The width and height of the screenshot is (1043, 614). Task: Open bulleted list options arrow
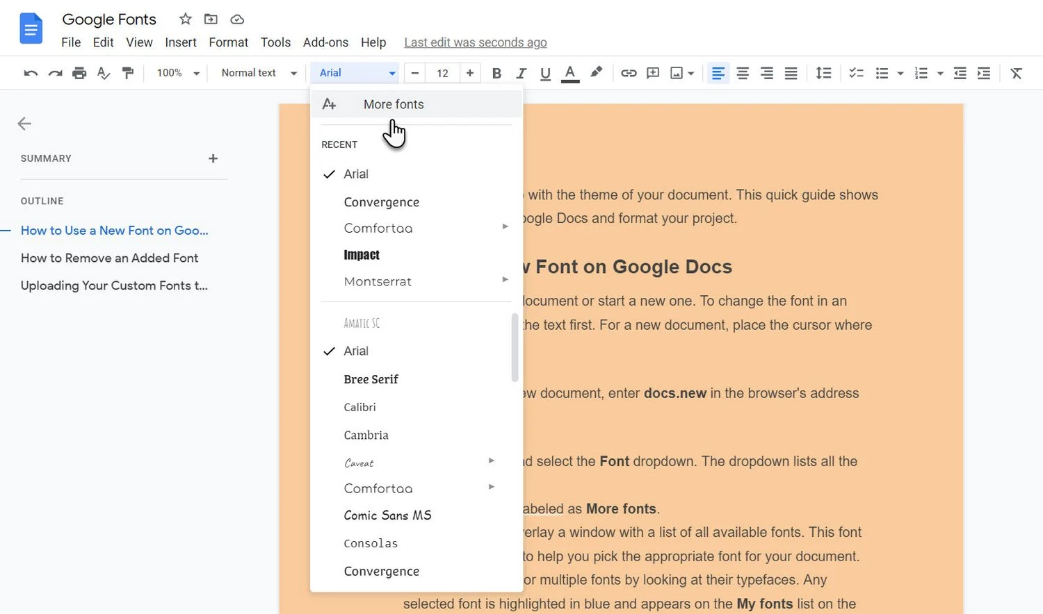coord(900,73)
